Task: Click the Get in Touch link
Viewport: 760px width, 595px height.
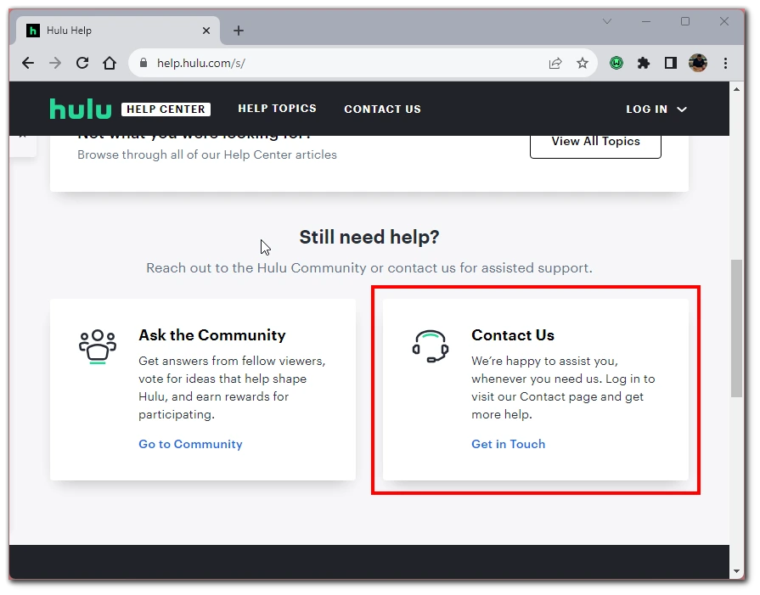Action: click(509, 444)
